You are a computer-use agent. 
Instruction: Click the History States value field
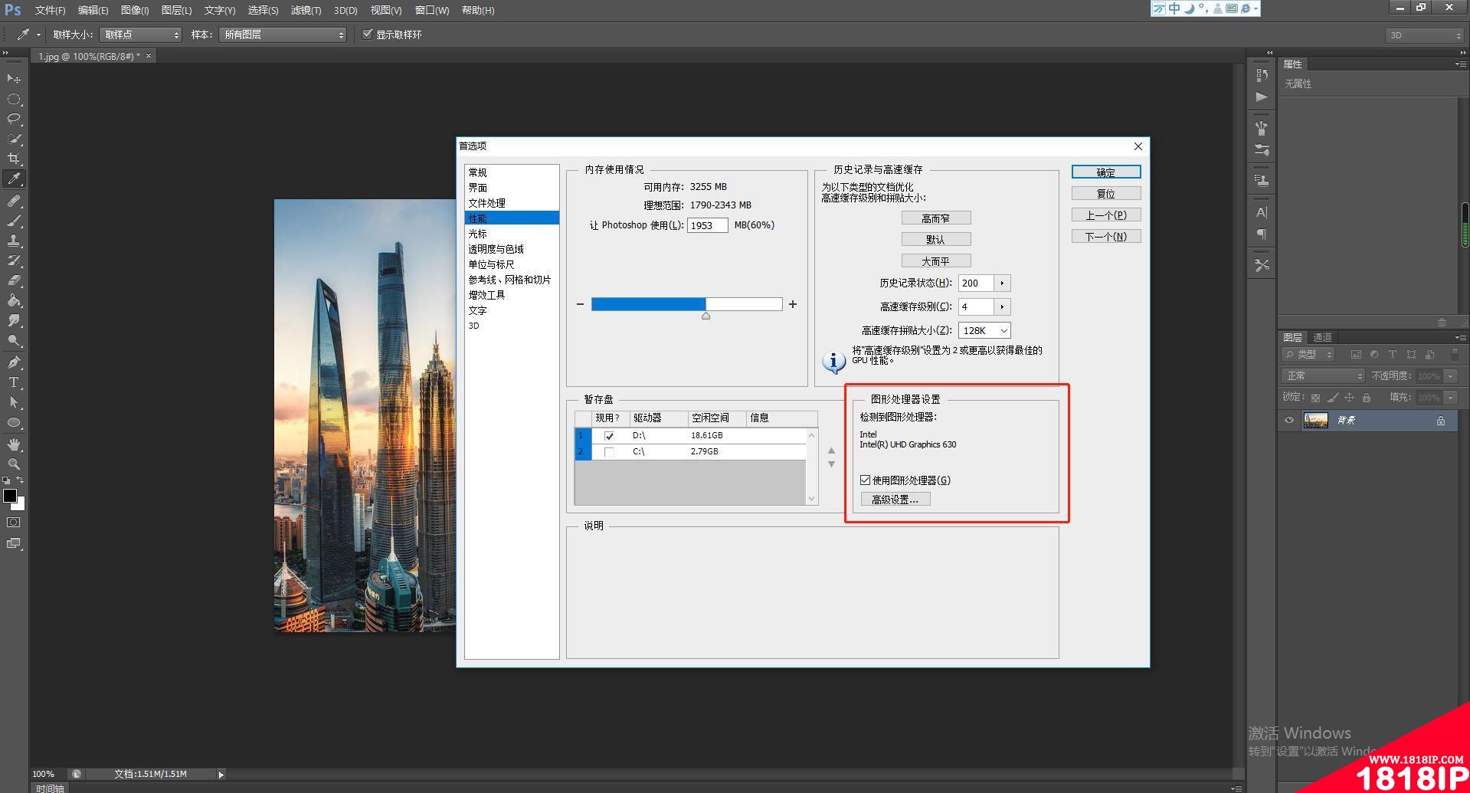(976, 283)
